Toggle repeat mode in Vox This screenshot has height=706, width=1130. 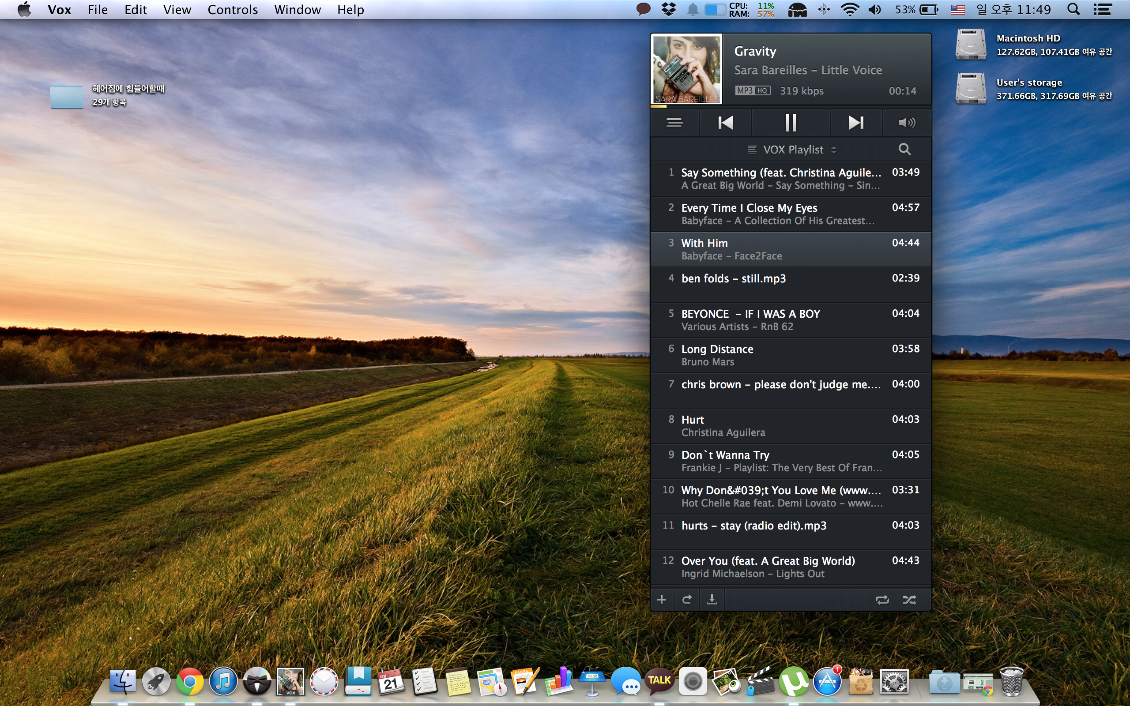(x=882, y=600)
